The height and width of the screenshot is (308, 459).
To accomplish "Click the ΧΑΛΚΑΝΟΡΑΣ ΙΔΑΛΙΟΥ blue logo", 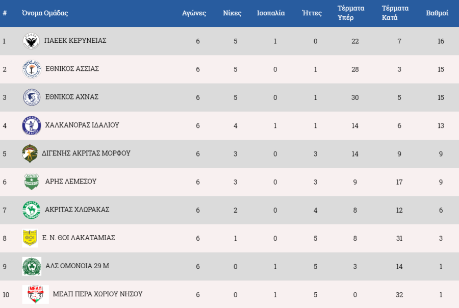I will [32, 125].
